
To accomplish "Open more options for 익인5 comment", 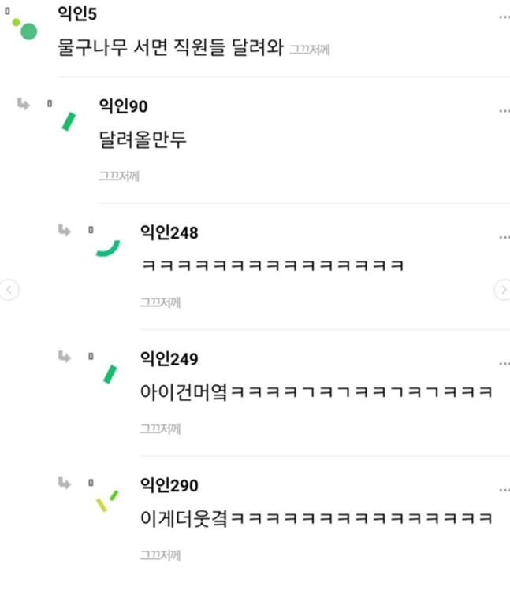I will (504, 17).
